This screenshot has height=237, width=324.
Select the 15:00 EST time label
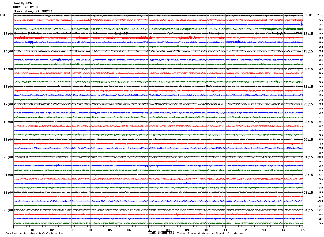[x=8, y=69]
